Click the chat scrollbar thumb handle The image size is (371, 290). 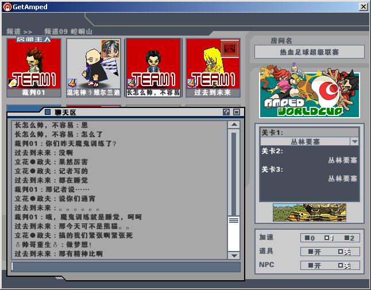coord(234,221)
